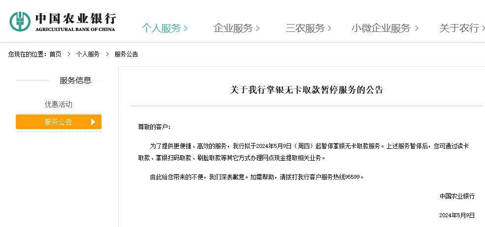This screenshot has width=485, height=227.
Task: Click the 您现在的位置 label
Action: (27, 55)
